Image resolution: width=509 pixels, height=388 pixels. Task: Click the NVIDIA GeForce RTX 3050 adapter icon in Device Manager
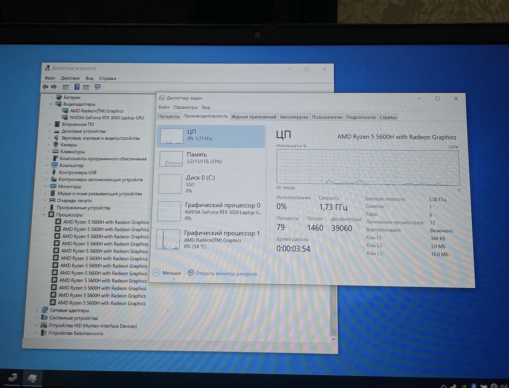click(x=64, y=118)
